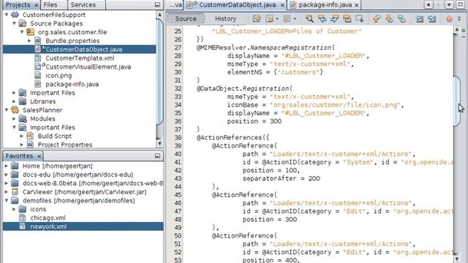Image resolution: width=468 pixels, height=263 pixels.
Task: Select chicago.xml in Favorites
Action: click(x=48, y=218)
